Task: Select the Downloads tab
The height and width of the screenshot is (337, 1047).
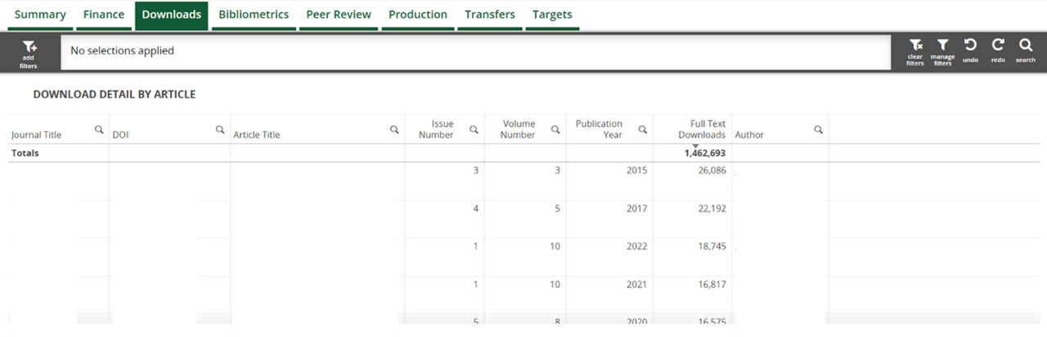Action: pos(172,15)
